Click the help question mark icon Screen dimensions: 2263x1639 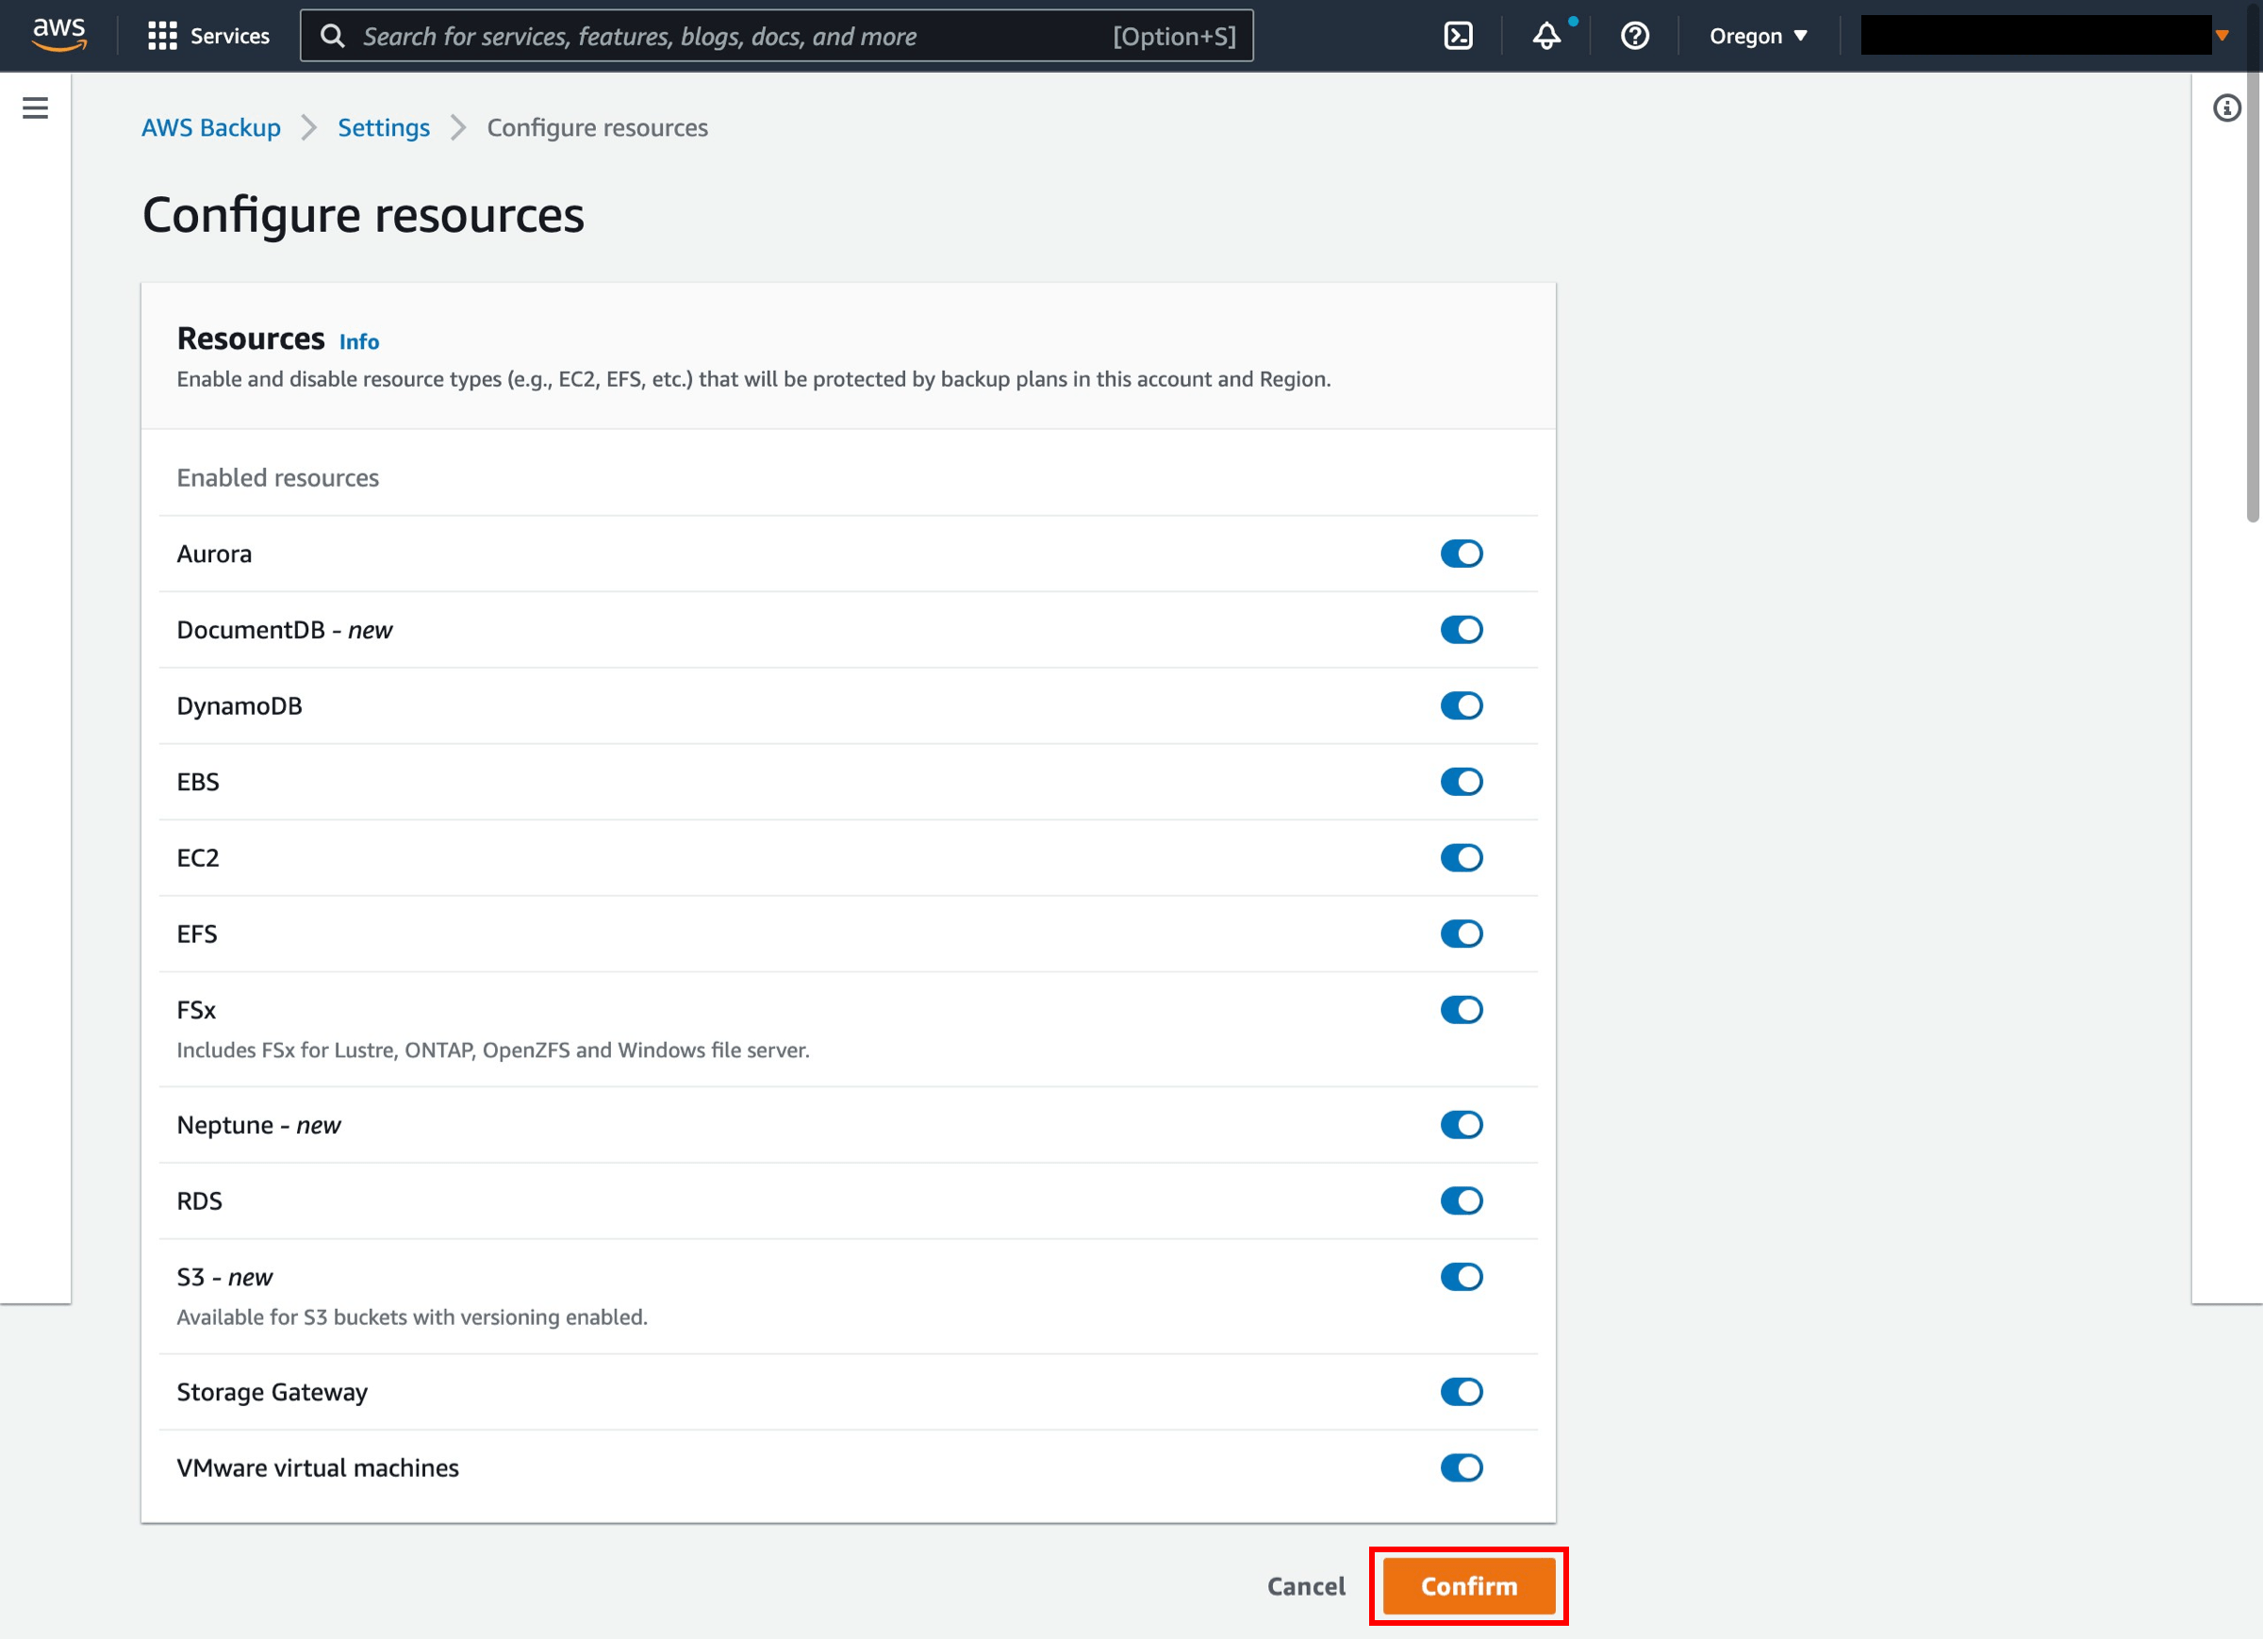[x=1634, y=36]
